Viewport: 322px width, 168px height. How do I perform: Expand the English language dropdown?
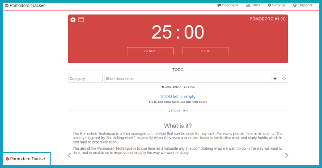(x=303, y=5)
